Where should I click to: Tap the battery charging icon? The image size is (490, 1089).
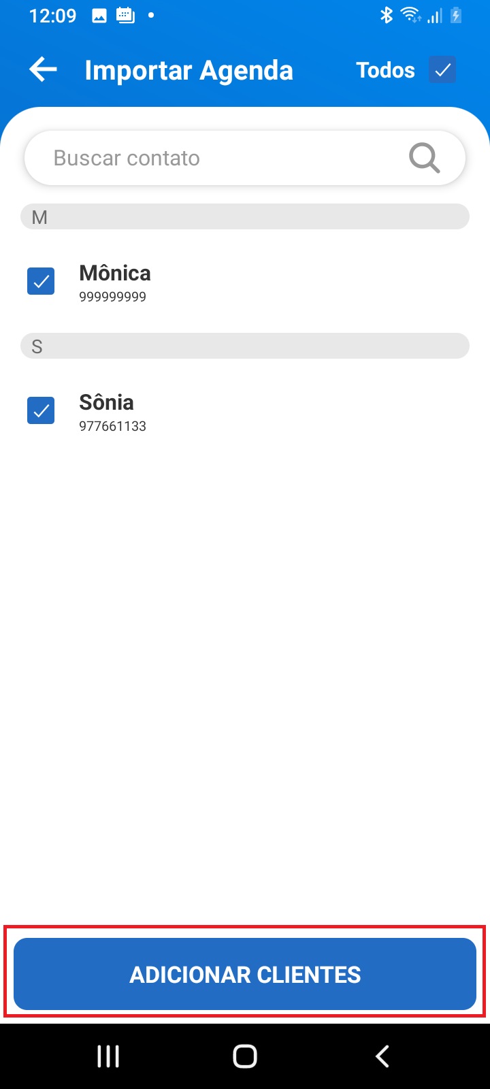point(456,15)
